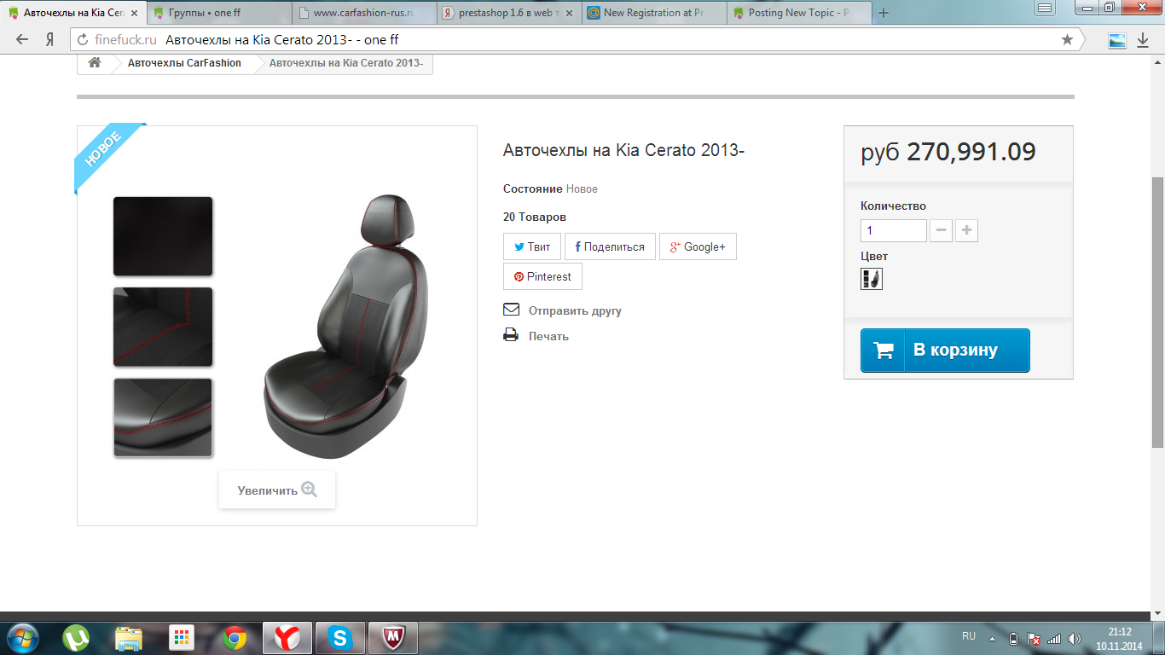This screenshot has width=1165, height=655.
Task: Open the browser hamburger menu in title bar
Action: tap(1045, 8)
